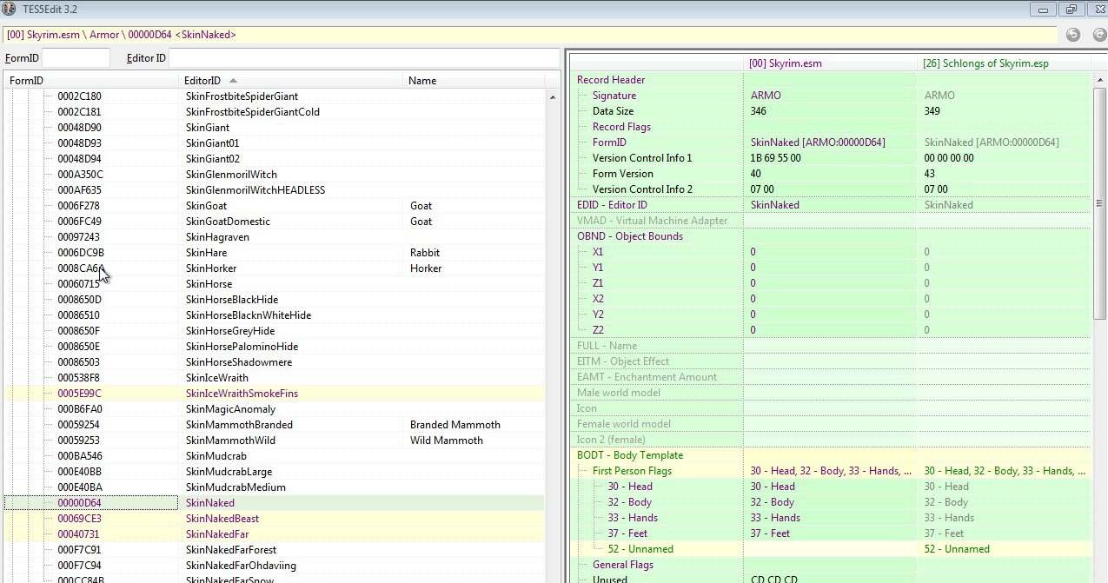The width and height of the screenshot is (1108, 583).
Task: Select the Skyrim.esm column header
Action: click(x=785, y=63)
